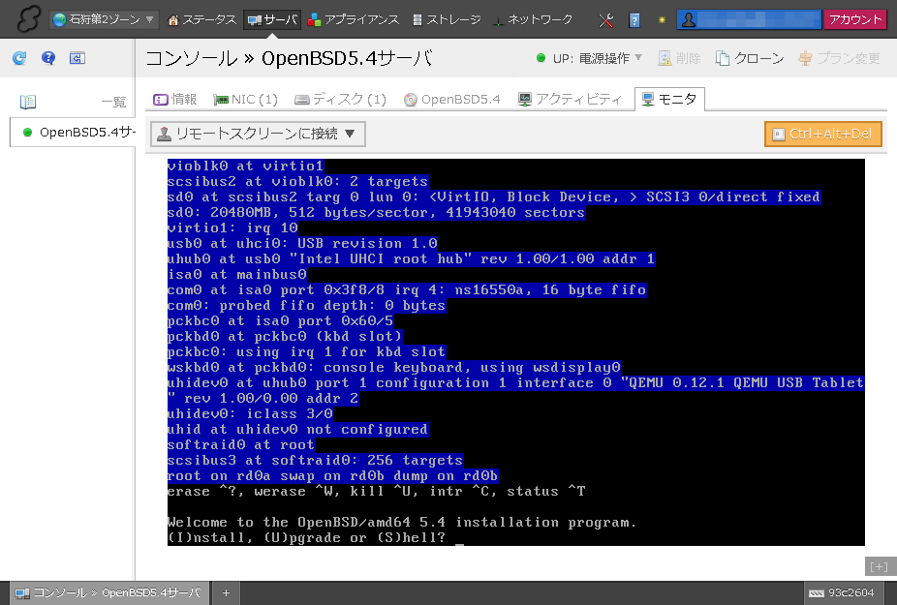Click the yellow star notification icon
This screenshot has width=897, height=605.
pyautogui.click(x=662, y=19)
